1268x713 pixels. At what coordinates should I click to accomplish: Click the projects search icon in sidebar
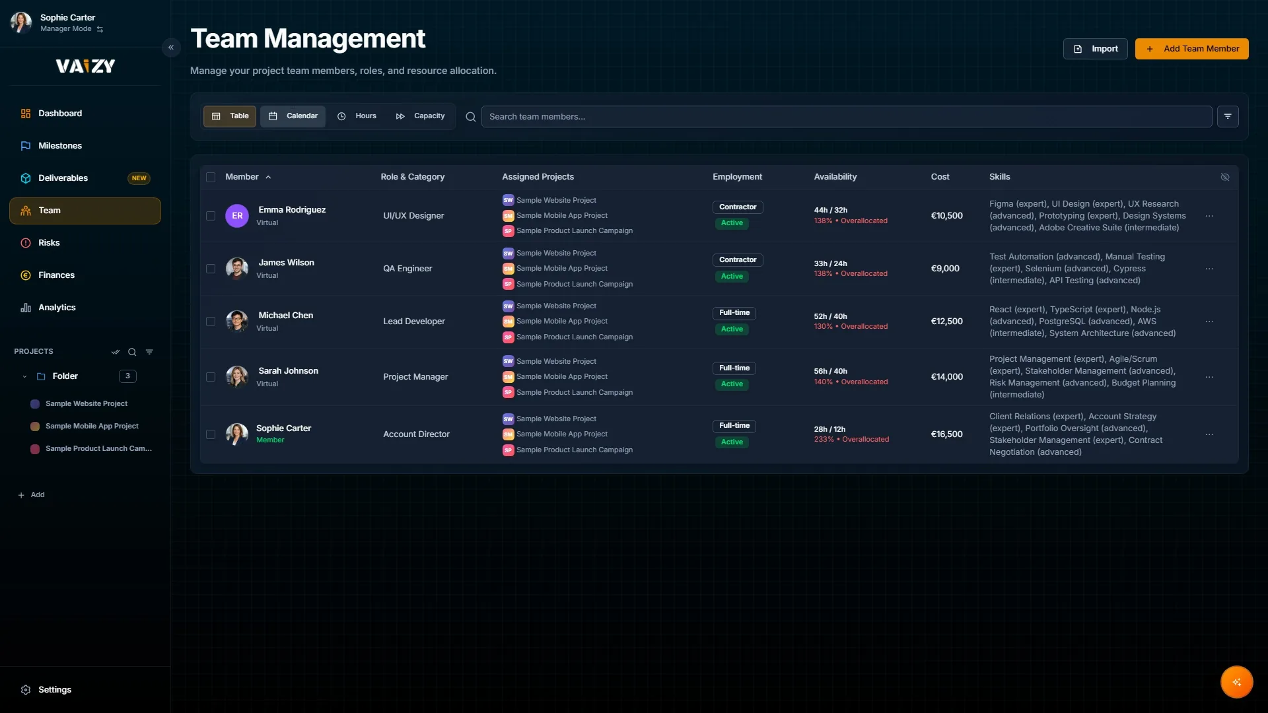132,352
